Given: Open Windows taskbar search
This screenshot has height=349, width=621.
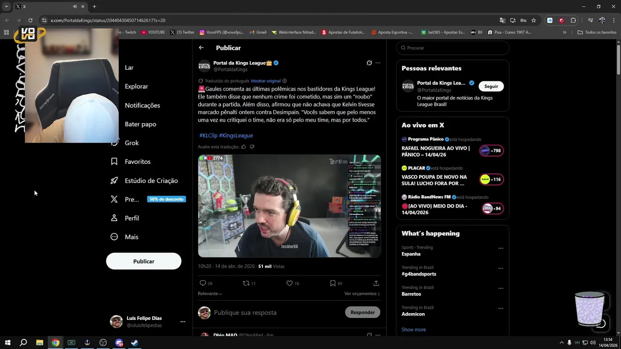Looking at the screenshot, I should pyautogui.click(x=23, y=343).
